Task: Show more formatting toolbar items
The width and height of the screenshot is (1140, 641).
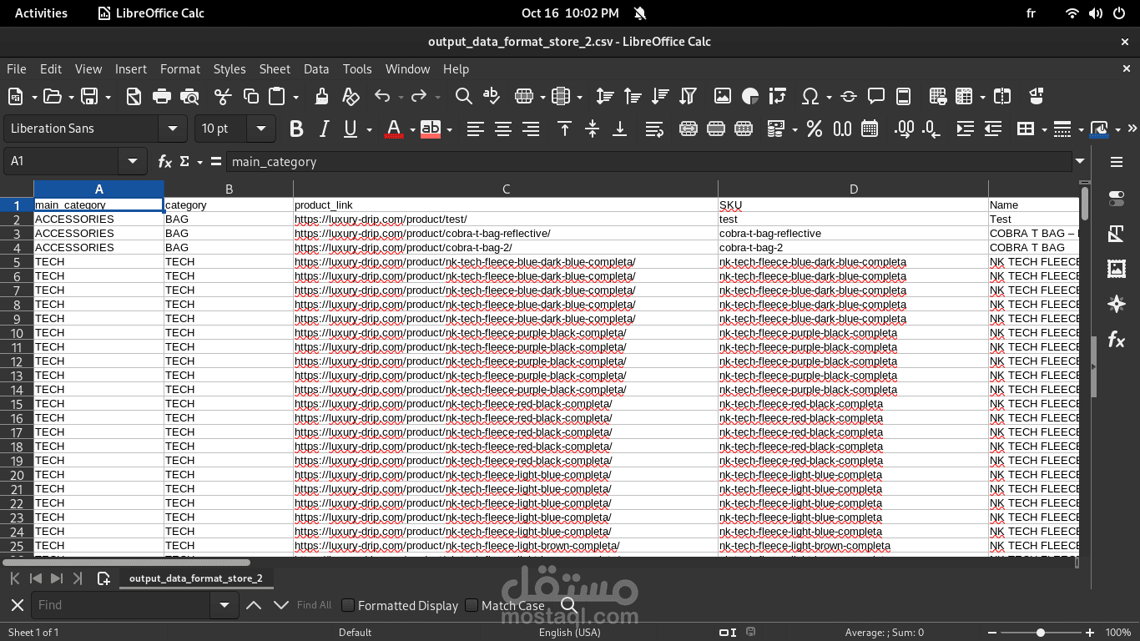Action: click(x=1132, y=129)
